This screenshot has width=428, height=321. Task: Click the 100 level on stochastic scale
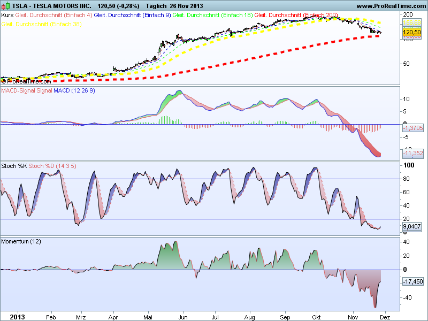[x=409, y=165]
